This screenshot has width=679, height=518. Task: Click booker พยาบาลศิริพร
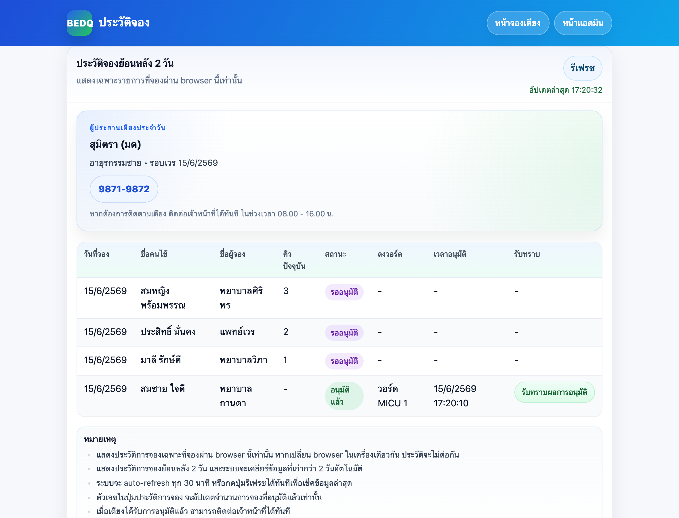click(241, 298)
